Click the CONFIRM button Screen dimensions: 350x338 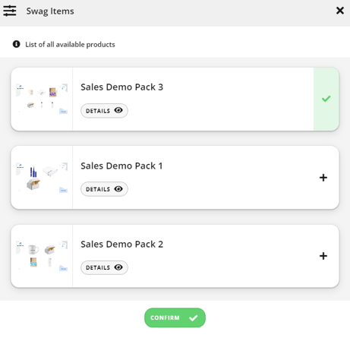(175, 317)
